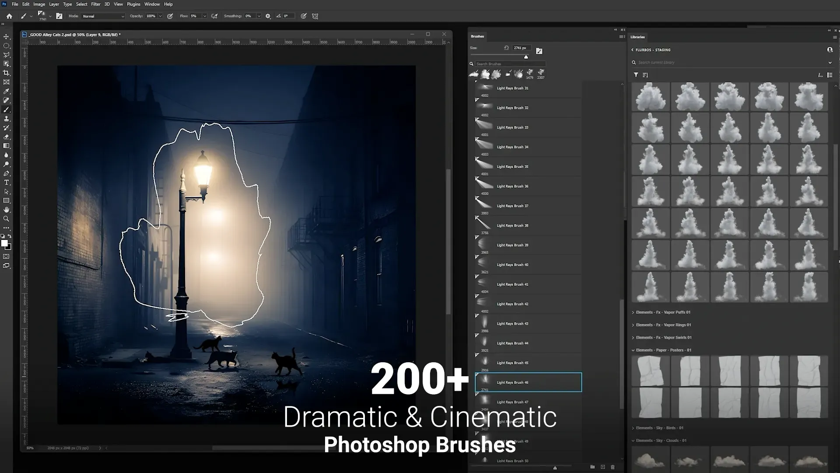Reset default foreground and background colors
The height and width of the screenshot is (473, 840).
tap(3, 236)
